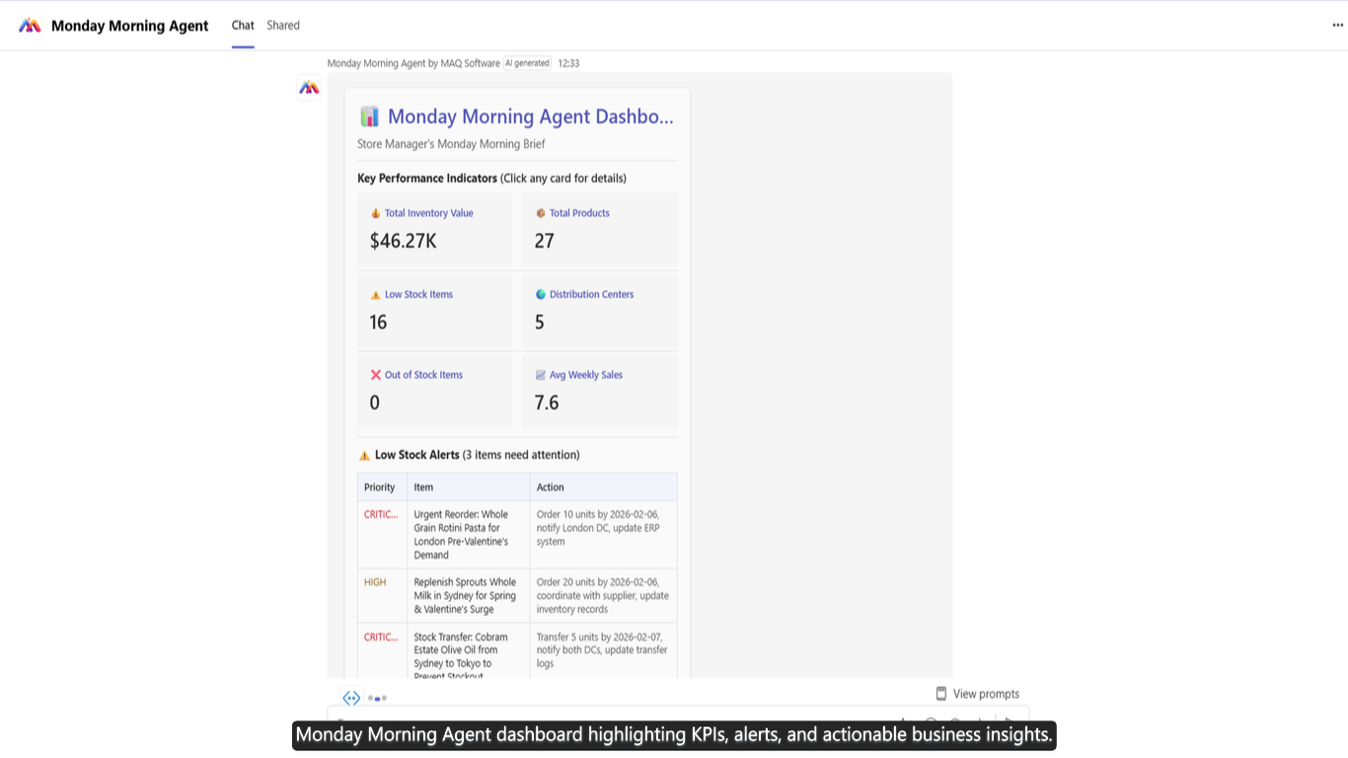Select the $46.27K inventory value

(403, 241)
